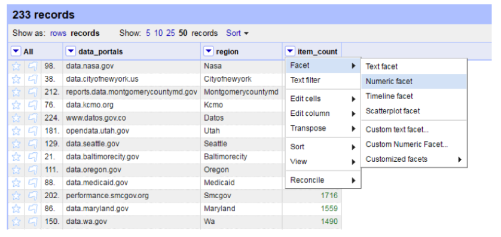Choose Text facet in the Facet submenu
Image resolution: width=501 pixels, height=237 pixels.
pos(414,67)
